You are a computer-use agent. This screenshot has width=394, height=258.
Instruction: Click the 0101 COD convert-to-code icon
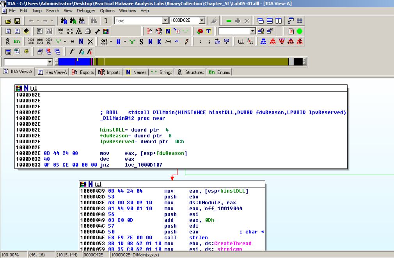point(31,42)
